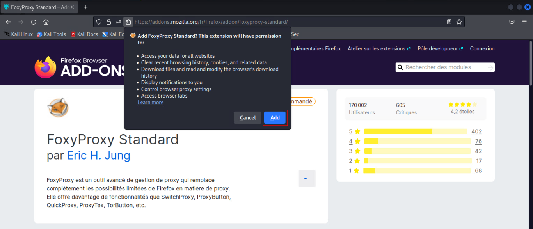Go to the Firefox Home page
The height and width of the screenshot is (229, 533).
coord(46,22)
